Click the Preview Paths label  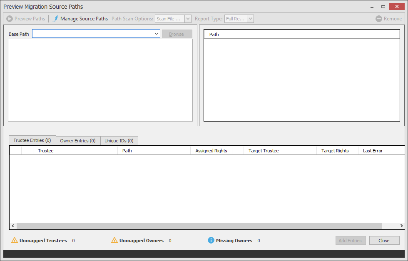point(30,19)
